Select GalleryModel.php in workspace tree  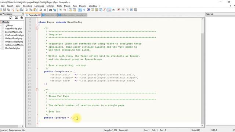14,38
